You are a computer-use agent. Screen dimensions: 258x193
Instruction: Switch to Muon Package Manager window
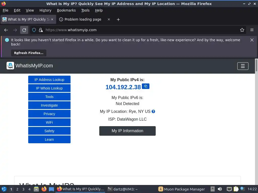point(182,189)
